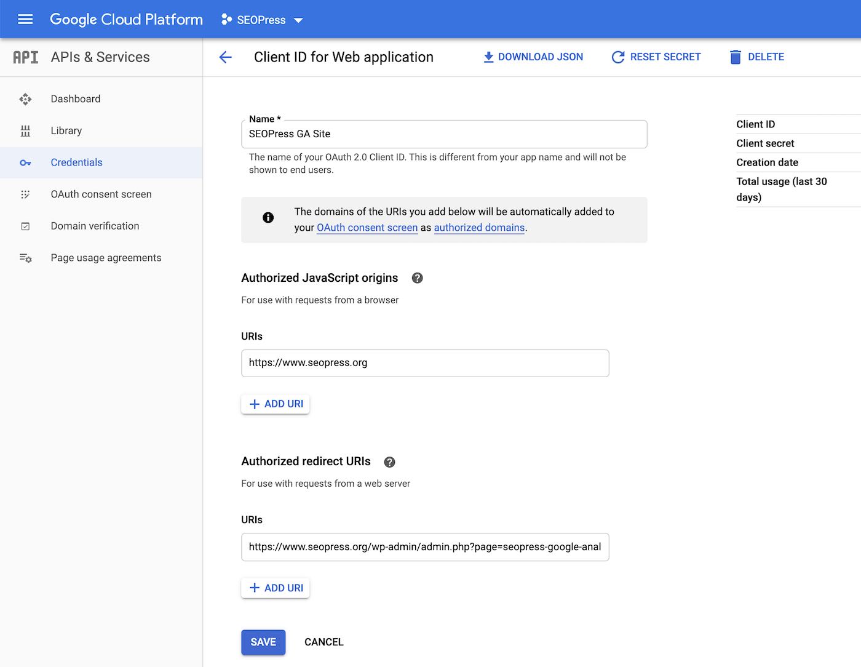Click the redirect URI input field
Viewport: 861px width, 667px height.
pyautogui.click(x=425, y=547)
